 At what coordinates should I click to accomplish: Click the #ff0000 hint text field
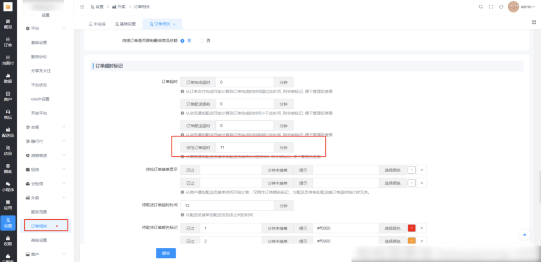tap(346, 228)
